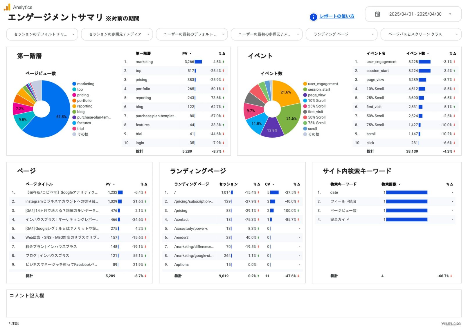Toggle page_view legend item
Screen dimensions: 468x330
(316, 95)
